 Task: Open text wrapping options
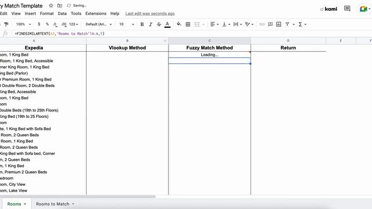point(238,24)
